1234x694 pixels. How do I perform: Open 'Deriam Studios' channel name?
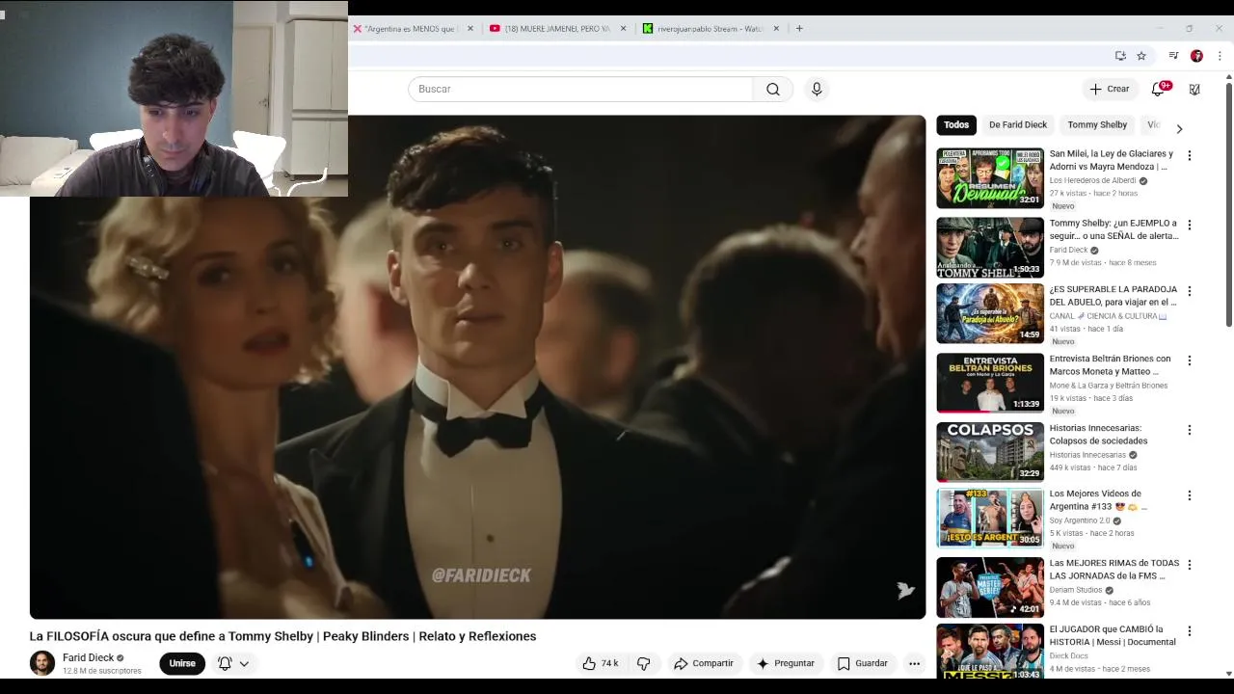coord(1076,591)
